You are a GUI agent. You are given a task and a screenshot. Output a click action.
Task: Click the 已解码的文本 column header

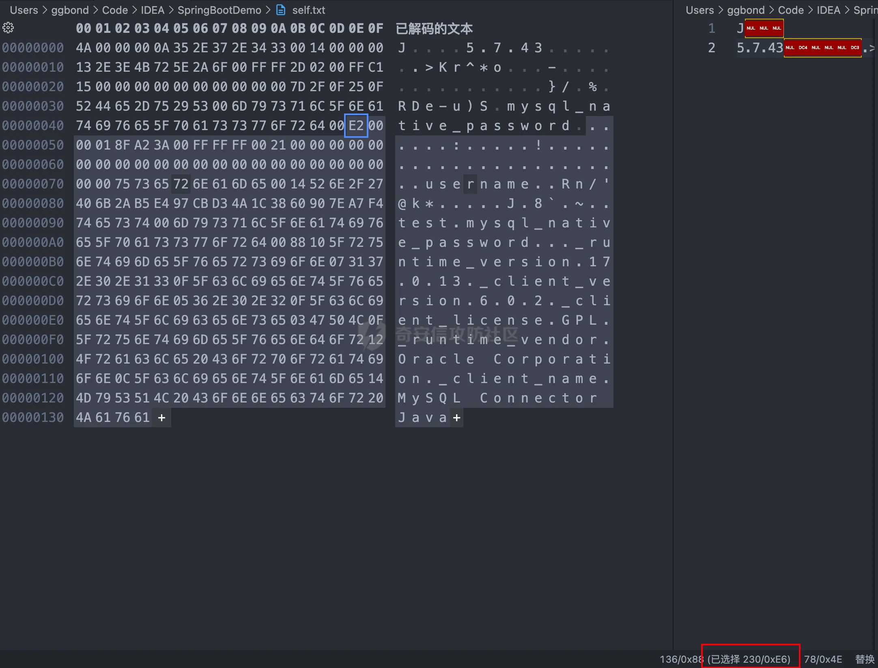click(x=434, y=28)
